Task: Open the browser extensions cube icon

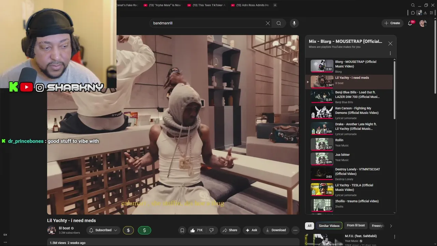Action: click(413, 13)
